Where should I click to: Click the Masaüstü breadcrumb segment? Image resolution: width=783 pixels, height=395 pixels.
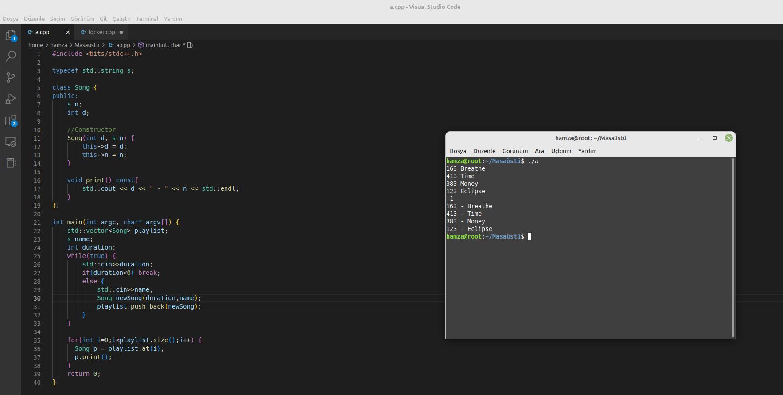point(87,45)
